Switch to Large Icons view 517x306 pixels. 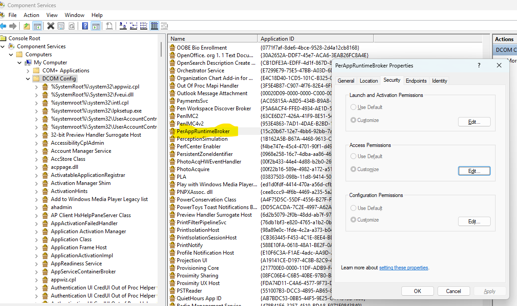click(123, 26)
